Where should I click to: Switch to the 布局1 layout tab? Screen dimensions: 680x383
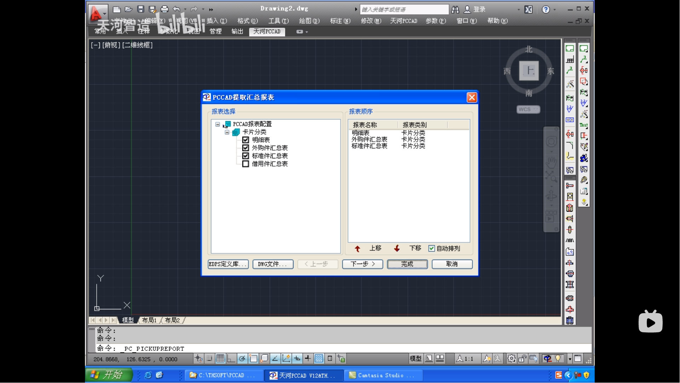(149, 320)
